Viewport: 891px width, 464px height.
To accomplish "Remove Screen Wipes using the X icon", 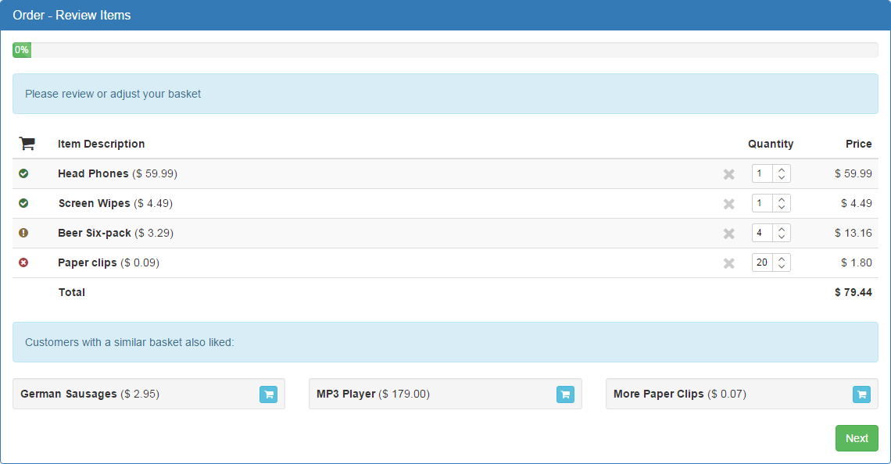I will (x=728, y=204).
